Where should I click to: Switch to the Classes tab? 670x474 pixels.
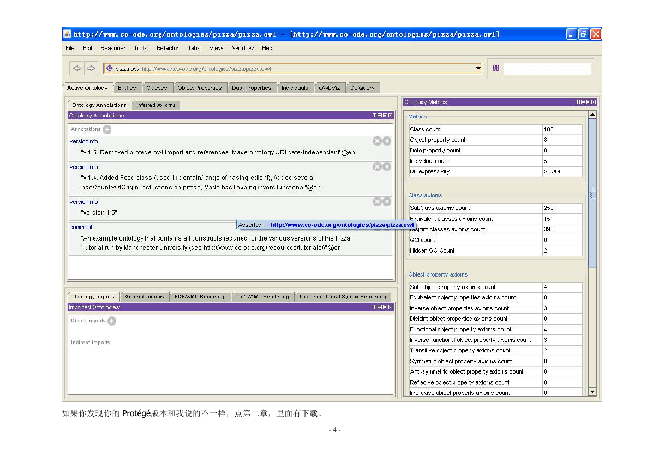point(157,88)
